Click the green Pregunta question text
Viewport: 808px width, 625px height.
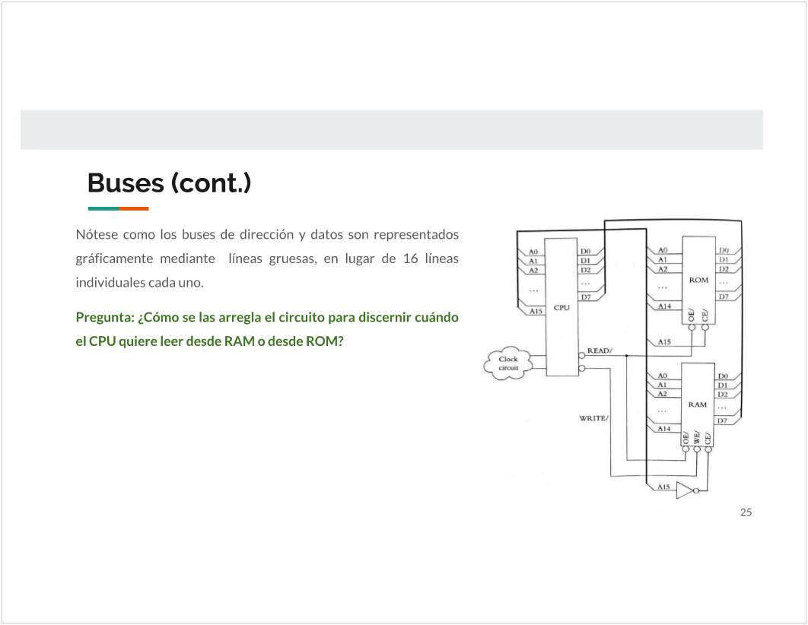pos(266,329)
